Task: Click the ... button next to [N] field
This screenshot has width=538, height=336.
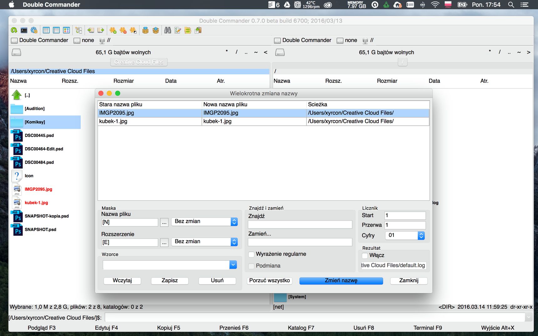Action: (x=164, y=222)
